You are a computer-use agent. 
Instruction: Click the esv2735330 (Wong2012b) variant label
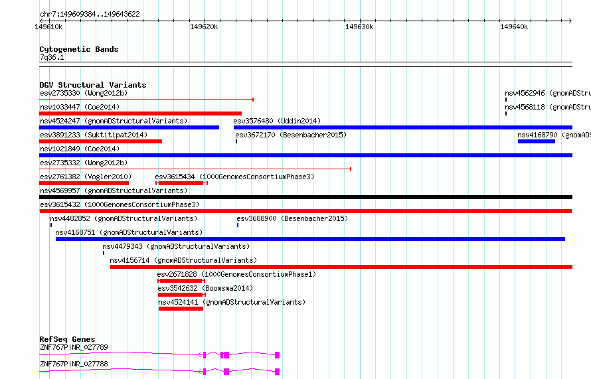[84, 93]
